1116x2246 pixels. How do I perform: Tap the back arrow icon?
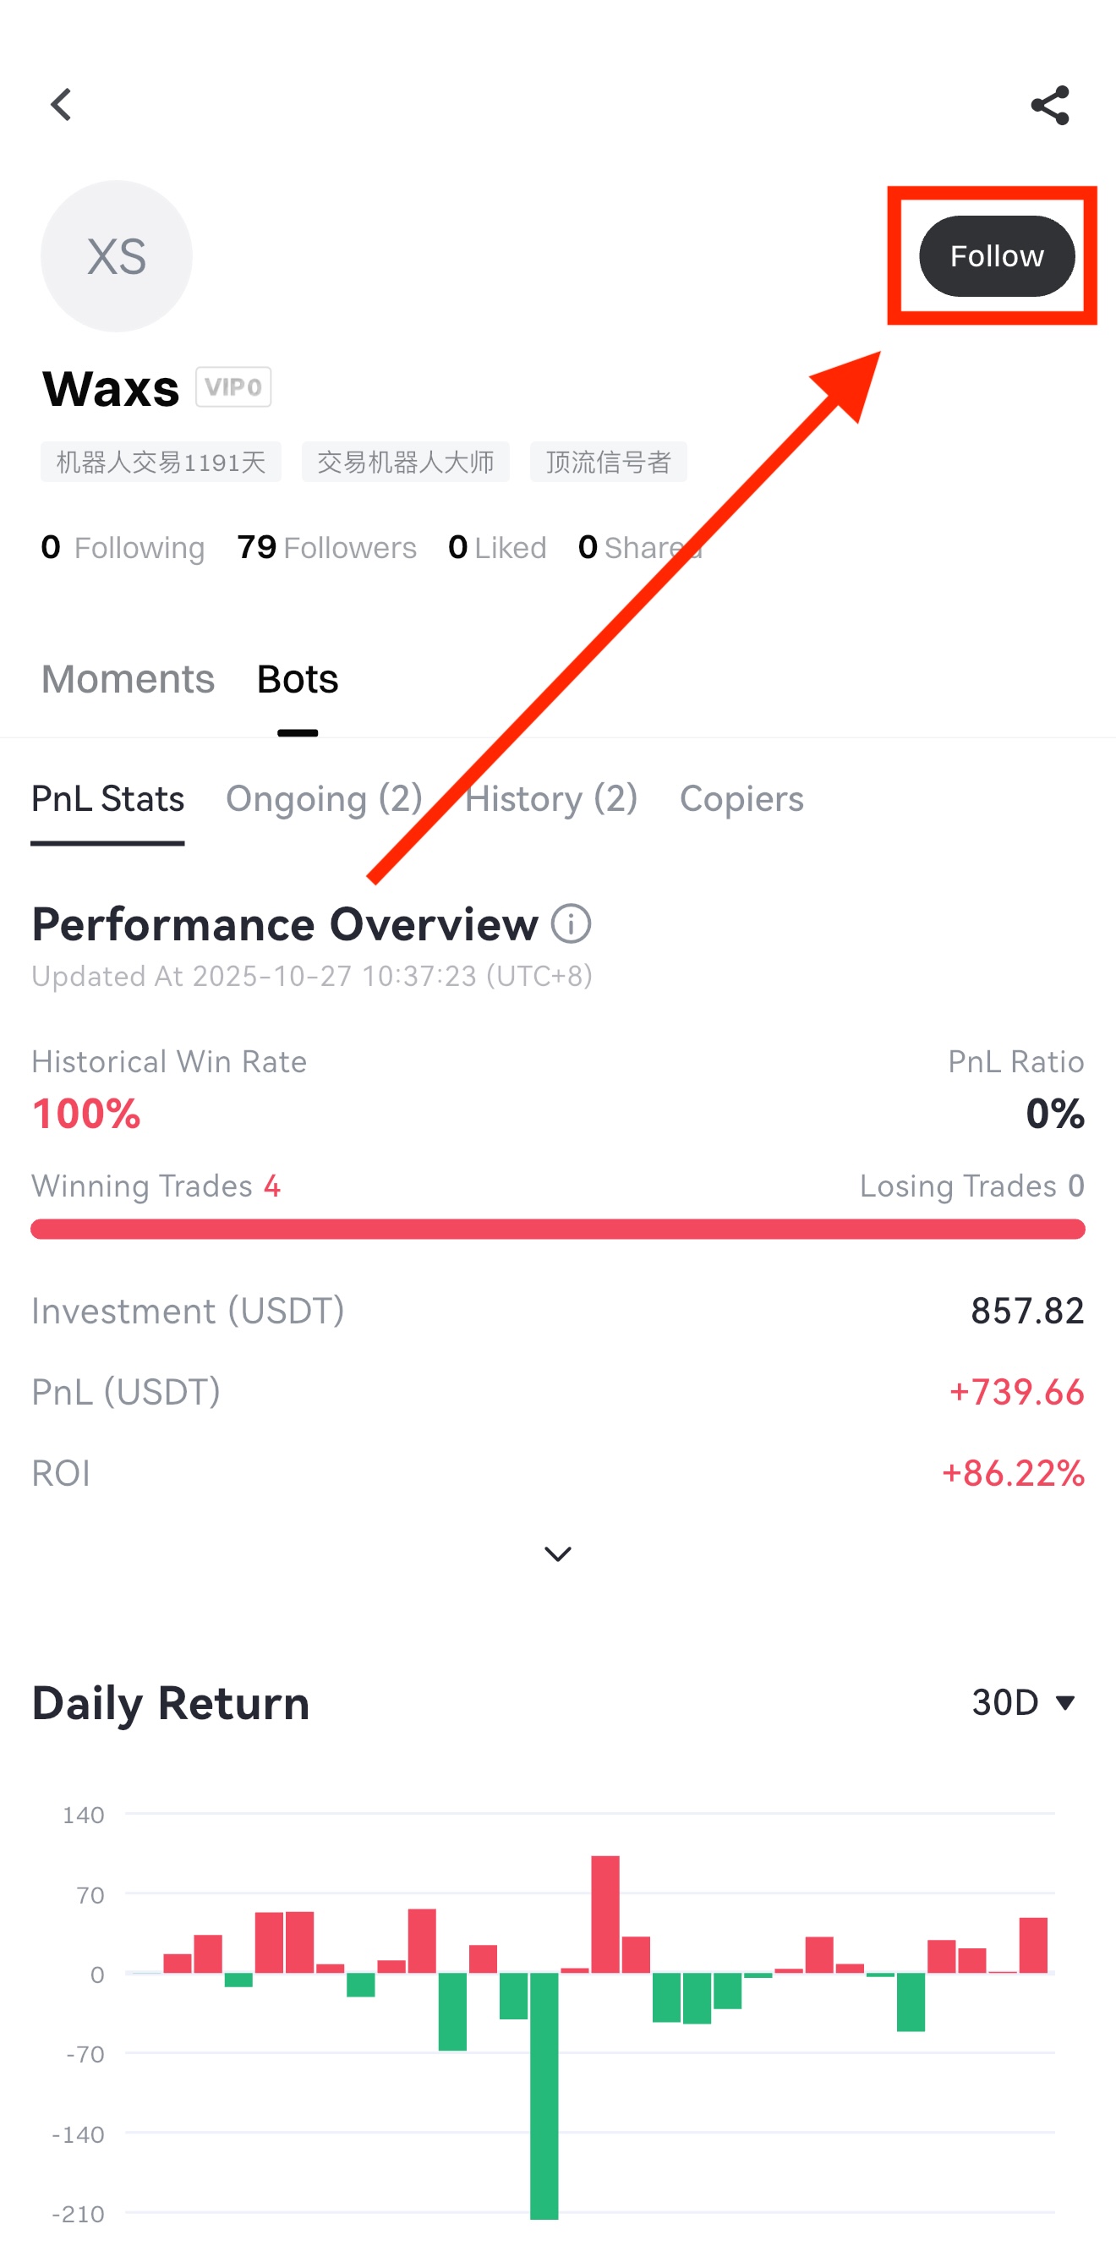click(61, 105)
